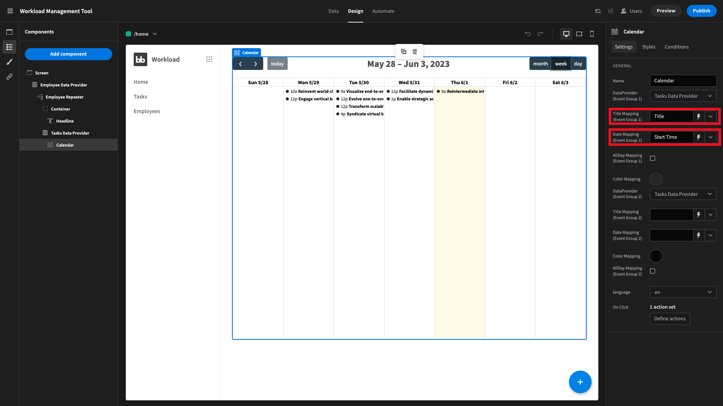Click the revert version history icon
This screenshot has width=723, height=406.
click(x=598, y=11)
